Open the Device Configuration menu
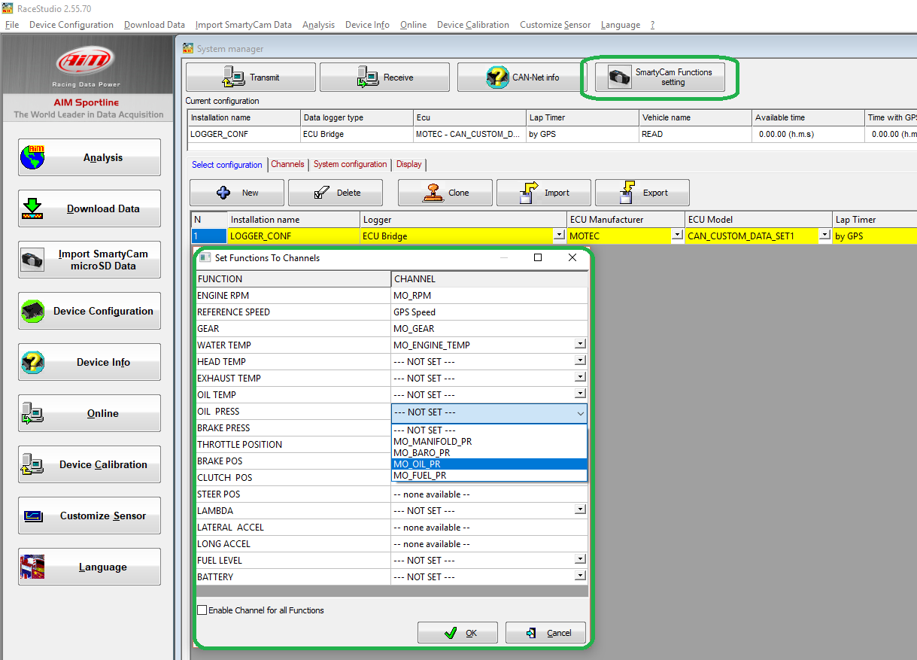This screenshot has height=660, width=917. pyautogui.click(x=71, y=24)
